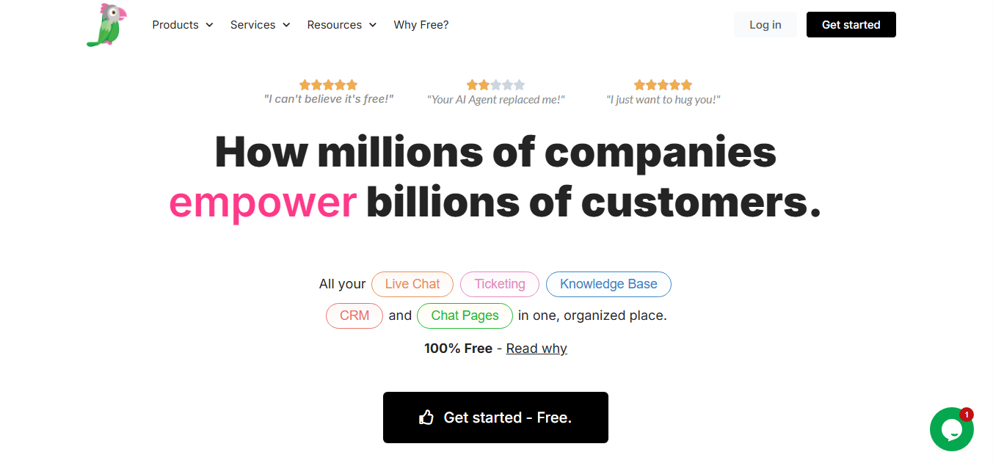Viewport: 993px width, 463px height.
Task: Click the Get started – Free button
Action: point(495,417)
